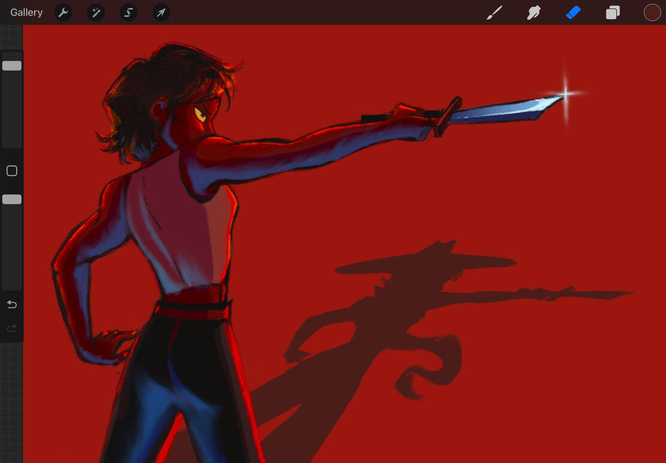
Task: Activate the Transform arrow tool
Action: 161,13
